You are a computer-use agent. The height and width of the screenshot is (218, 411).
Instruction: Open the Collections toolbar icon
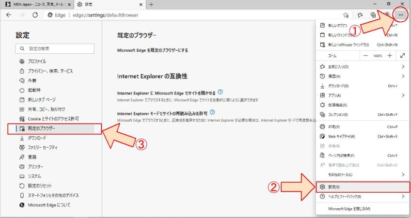373,15
